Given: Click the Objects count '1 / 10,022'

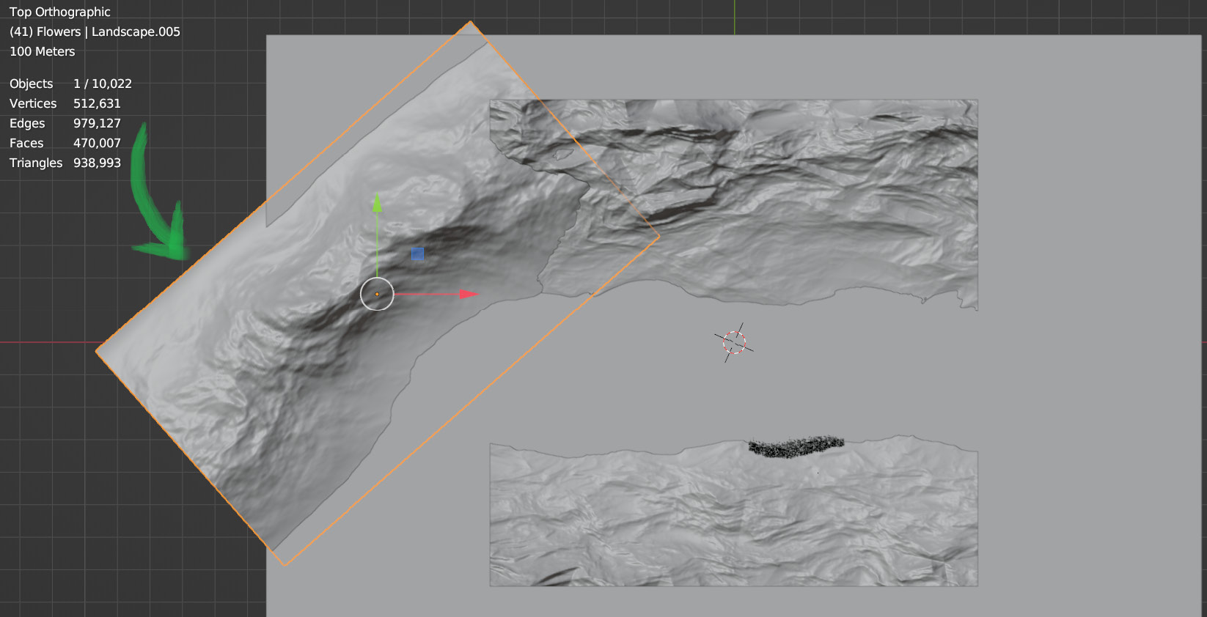Looking at the screenshot, I should [103, 84].
